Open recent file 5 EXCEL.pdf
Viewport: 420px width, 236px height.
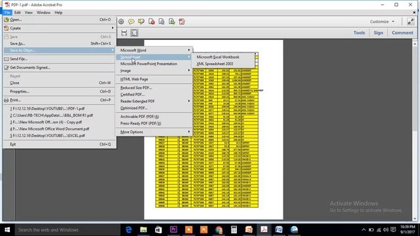coord(47,136)
